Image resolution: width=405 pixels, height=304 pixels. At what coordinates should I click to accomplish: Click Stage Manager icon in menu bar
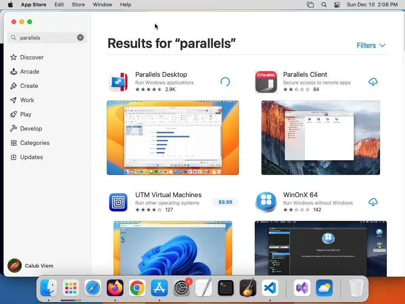(310, 5)
